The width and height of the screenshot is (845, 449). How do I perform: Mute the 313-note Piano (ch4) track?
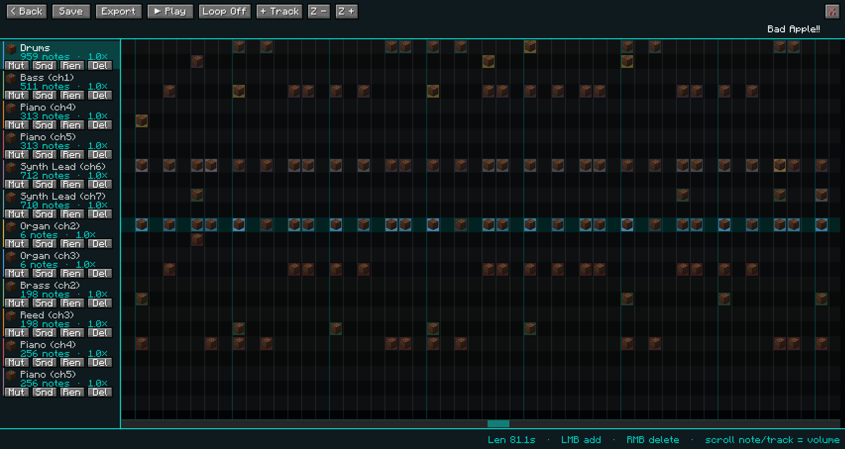coord(17,125)
